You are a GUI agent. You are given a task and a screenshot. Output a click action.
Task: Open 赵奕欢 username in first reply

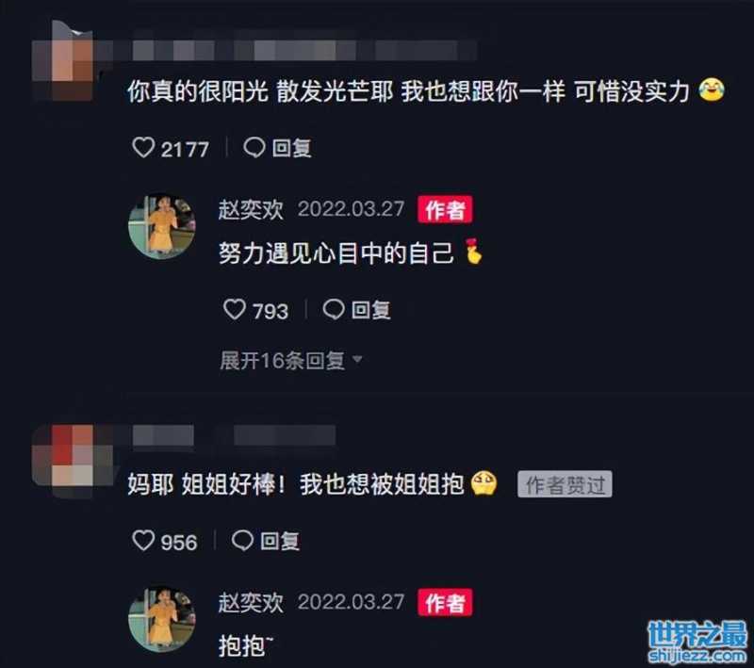pyautogui.click(x=251, y=209)
